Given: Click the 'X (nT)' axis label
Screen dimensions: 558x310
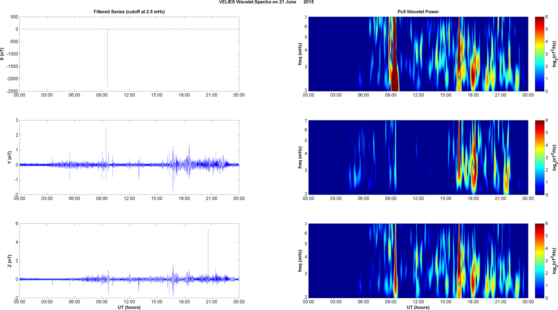Looking at the screenshot, I should pyautogui.click(x=2, y=54).
